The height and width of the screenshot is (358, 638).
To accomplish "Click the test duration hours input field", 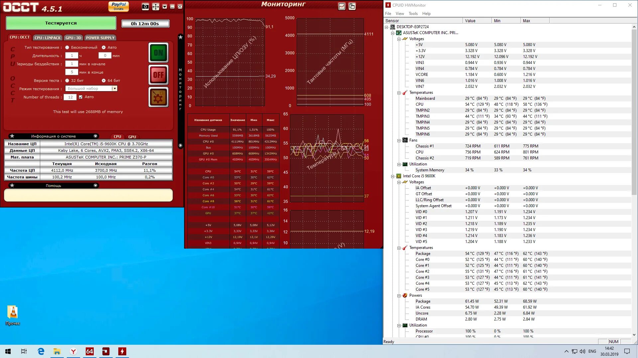I will coord(72,55).
